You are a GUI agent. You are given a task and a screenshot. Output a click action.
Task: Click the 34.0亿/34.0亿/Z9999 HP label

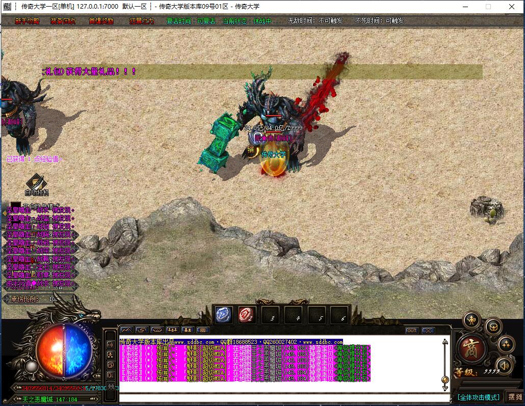(x=273, y=127)
